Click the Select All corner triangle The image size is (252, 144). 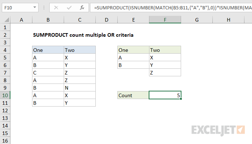(x=6, y=20)
